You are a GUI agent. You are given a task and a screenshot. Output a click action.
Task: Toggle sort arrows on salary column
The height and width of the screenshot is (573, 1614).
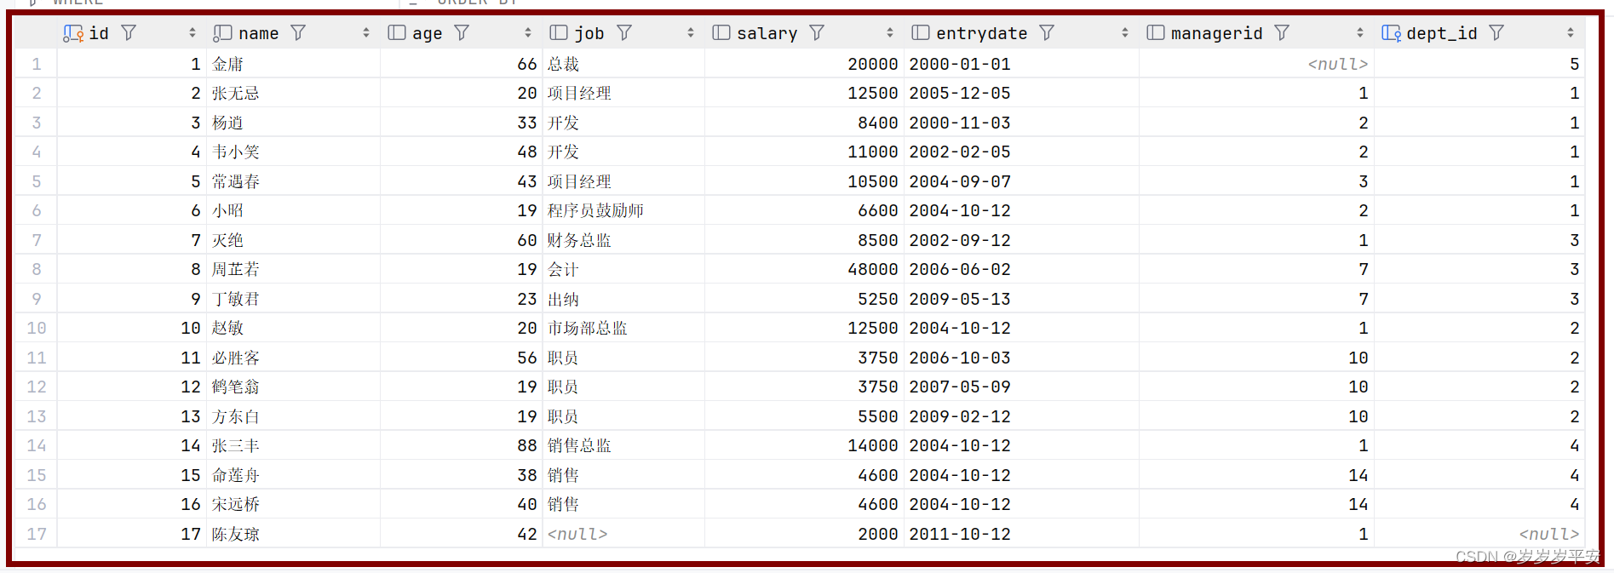coord(890,33)
